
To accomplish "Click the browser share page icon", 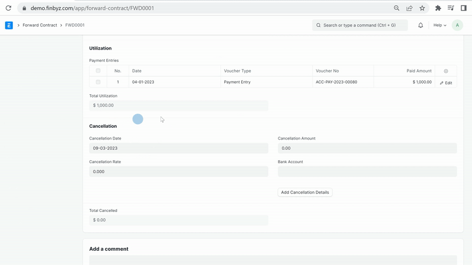I will (x=409, y=8).
